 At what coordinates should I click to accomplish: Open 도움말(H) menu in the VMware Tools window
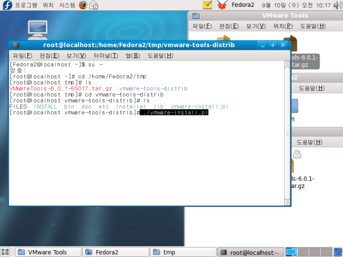coord(313,26)
